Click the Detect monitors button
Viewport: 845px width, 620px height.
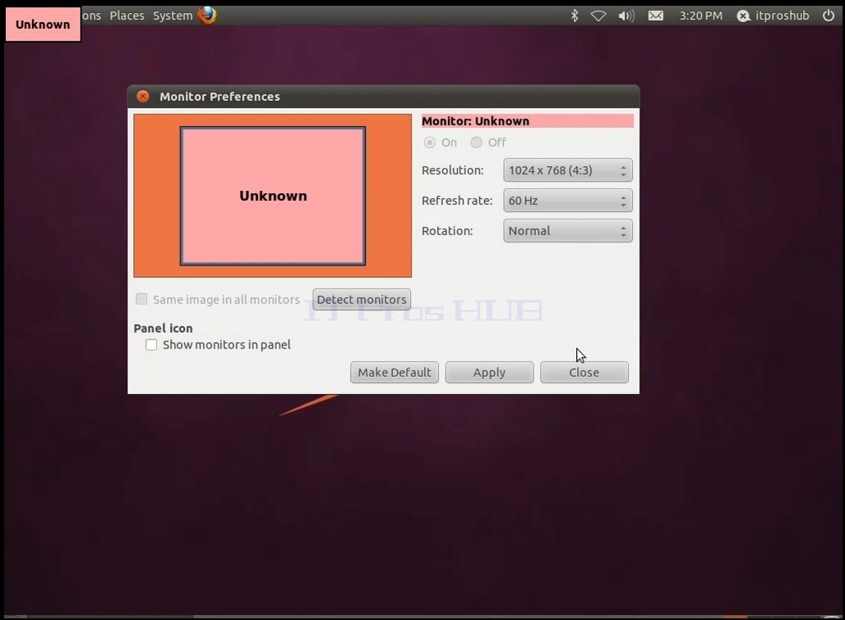[362, 299]
